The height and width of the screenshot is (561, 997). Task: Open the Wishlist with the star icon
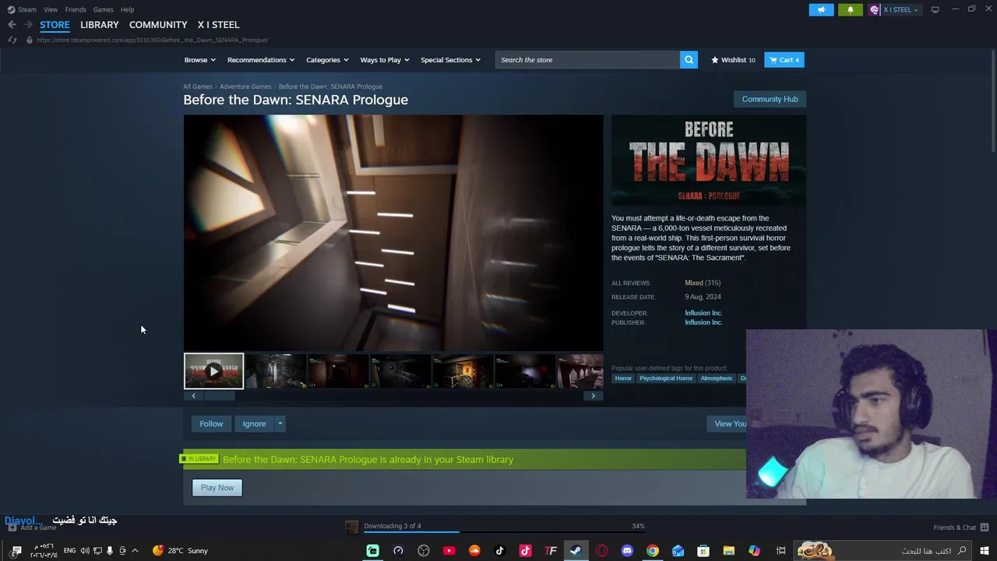point(733,60)
